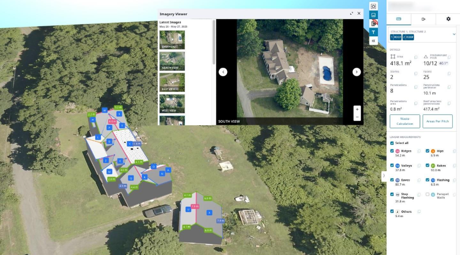Toggle the Ridges checkbox
Viewport: 460px width, 255px height.
pyautogui.click(x=392, y=151)
